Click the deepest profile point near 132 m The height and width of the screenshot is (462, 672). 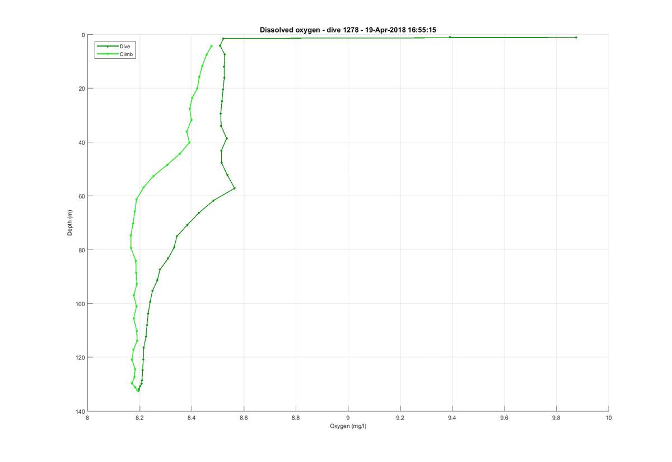[138, 390]
